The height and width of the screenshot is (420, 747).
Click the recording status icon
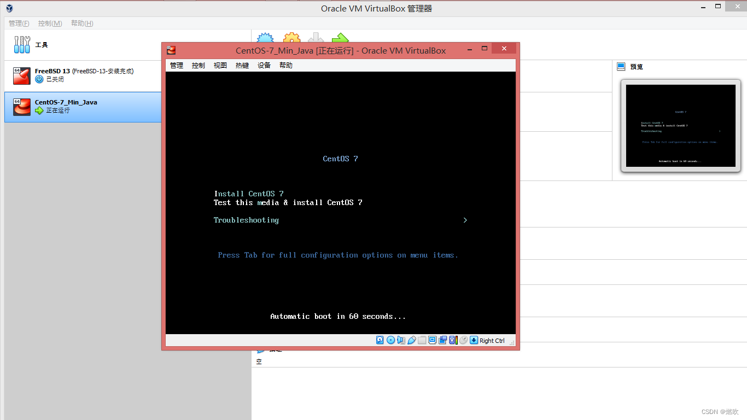click(442, 340)
